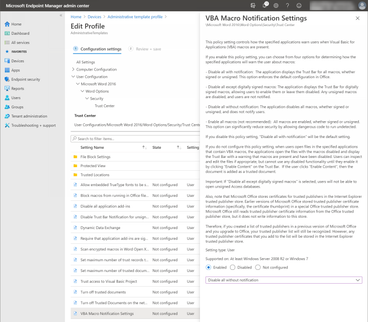This screenshot has width=368, height=322.
Task: Open the Home sidebar icon
Action: 7,24
